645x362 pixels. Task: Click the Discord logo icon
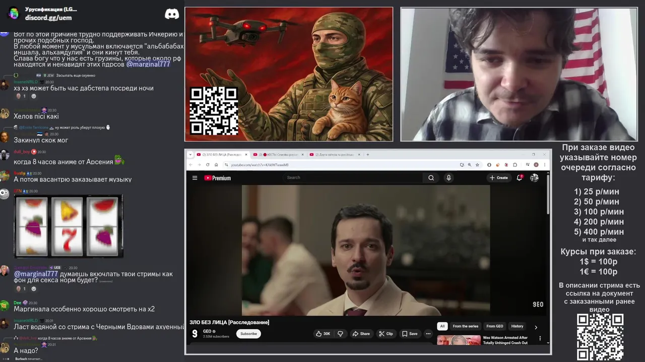[x=172, y=14]
